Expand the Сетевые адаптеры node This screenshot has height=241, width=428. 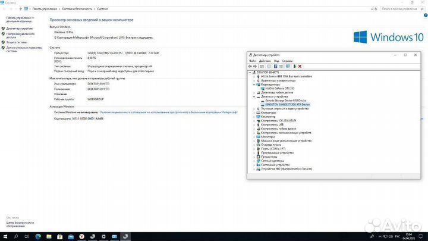point(254,161)
